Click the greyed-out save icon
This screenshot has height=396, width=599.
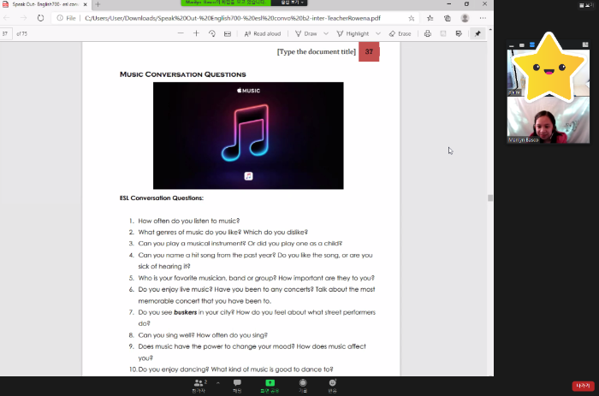click(x=443, y=33)
